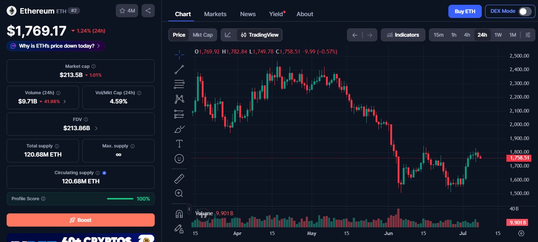Click the share icon button
538x242 pixels.
click(148, 11)
